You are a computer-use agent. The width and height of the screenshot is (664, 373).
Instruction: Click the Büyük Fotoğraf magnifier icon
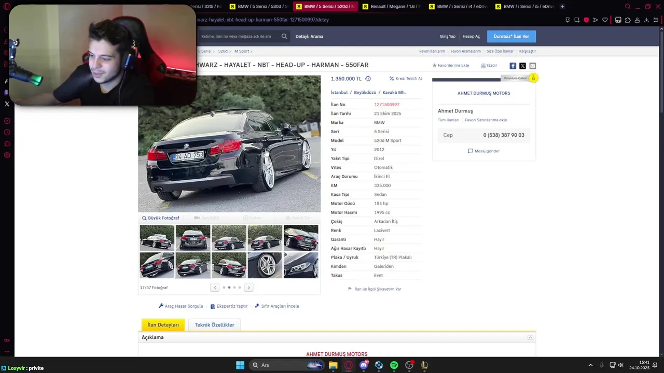(x=144, y=218)
